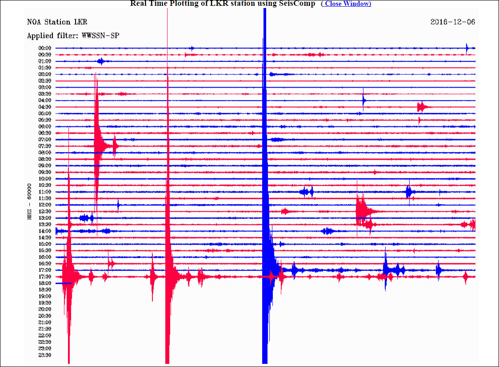Click the 'Applied filter: WWSSN-SP' text

tap(73, 36)
